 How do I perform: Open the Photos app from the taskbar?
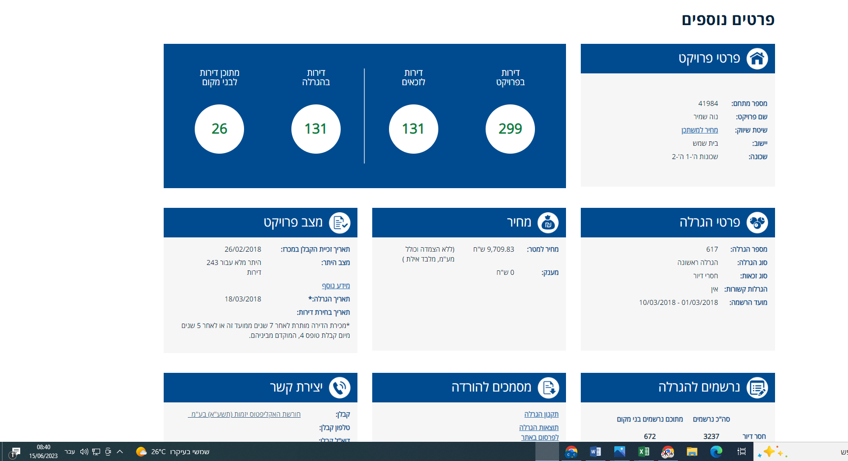pyautogui.click(x=620, y=452)
